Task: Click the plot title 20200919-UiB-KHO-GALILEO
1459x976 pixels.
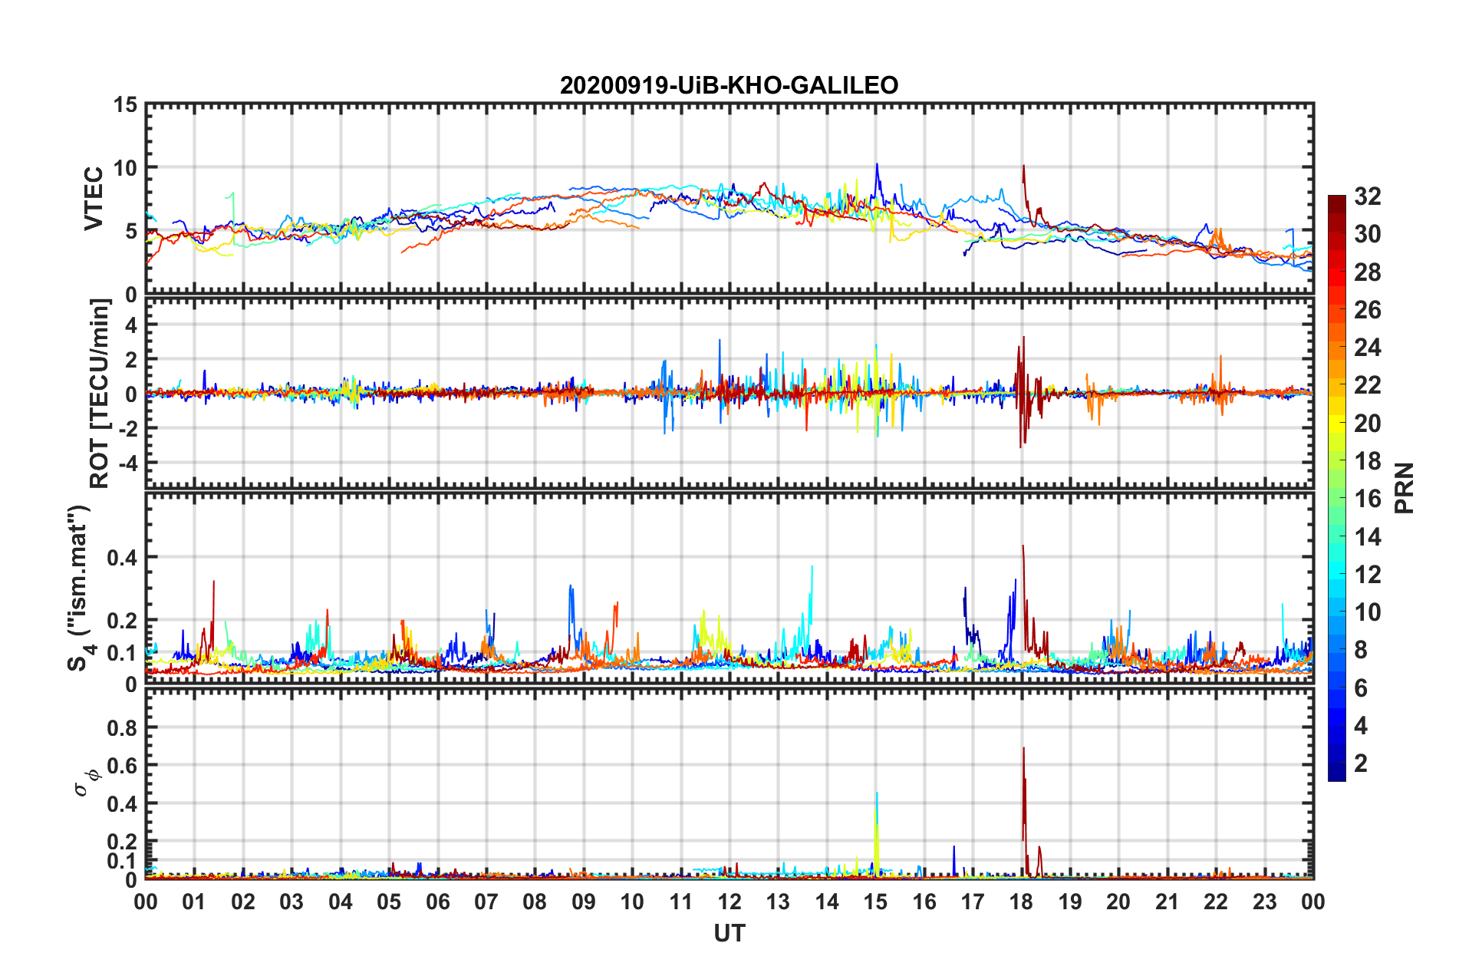Action: (729, 85)
